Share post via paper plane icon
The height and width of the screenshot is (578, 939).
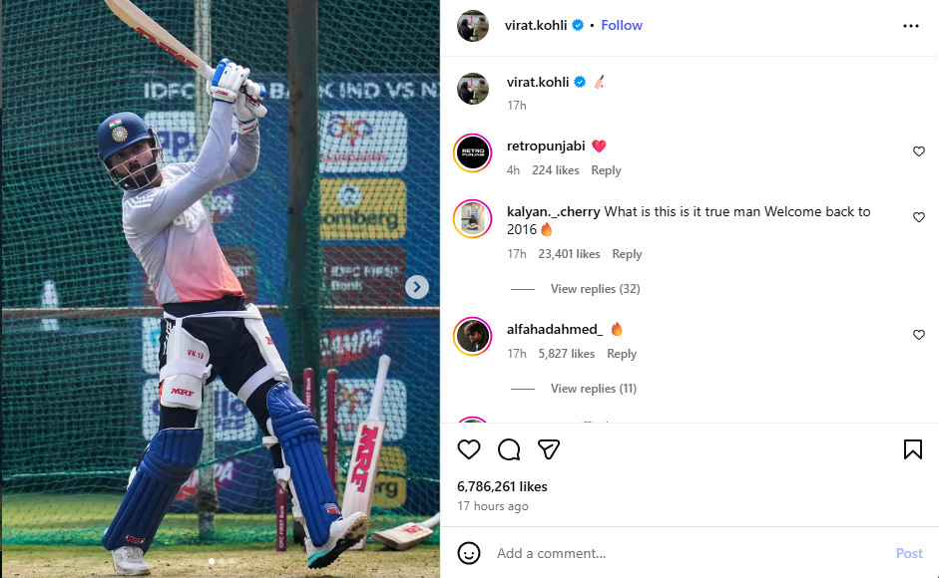549,449
